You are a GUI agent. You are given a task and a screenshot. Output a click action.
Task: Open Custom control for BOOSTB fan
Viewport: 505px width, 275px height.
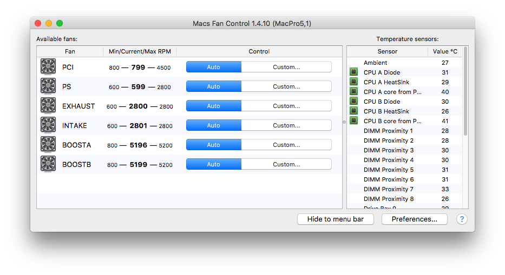tap(286, 164)
